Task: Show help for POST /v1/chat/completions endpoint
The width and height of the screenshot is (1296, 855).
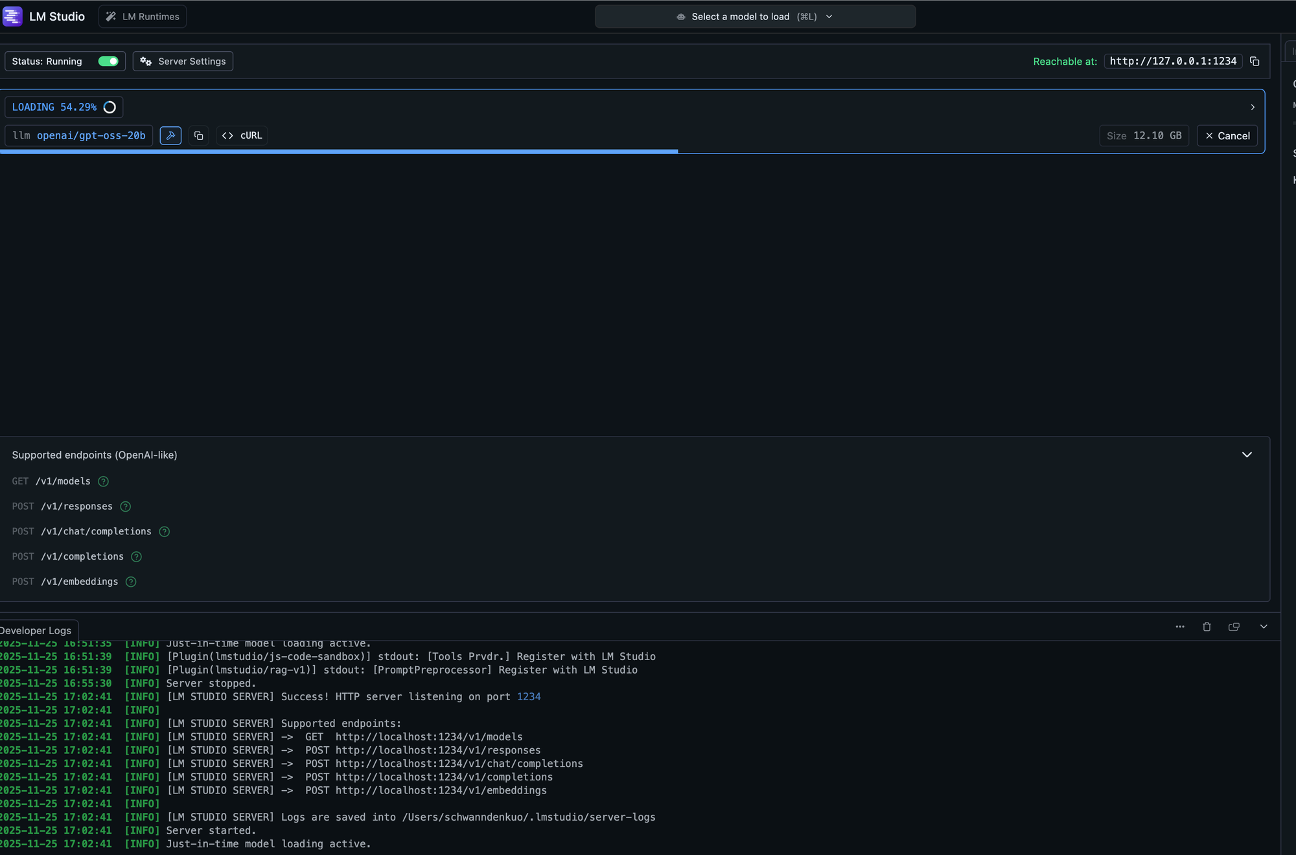Action: click(165, 532)
